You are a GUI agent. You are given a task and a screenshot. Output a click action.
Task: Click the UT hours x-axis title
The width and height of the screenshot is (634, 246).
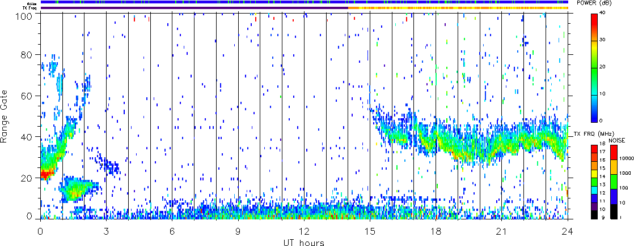[x=303, y=241]
